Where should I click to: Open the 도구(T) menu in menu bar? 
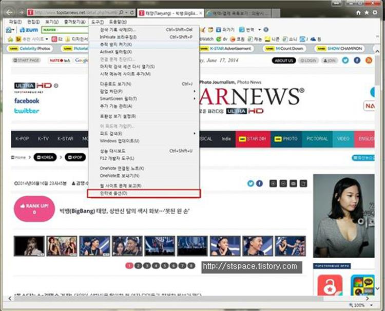click(x=98, y=22)
